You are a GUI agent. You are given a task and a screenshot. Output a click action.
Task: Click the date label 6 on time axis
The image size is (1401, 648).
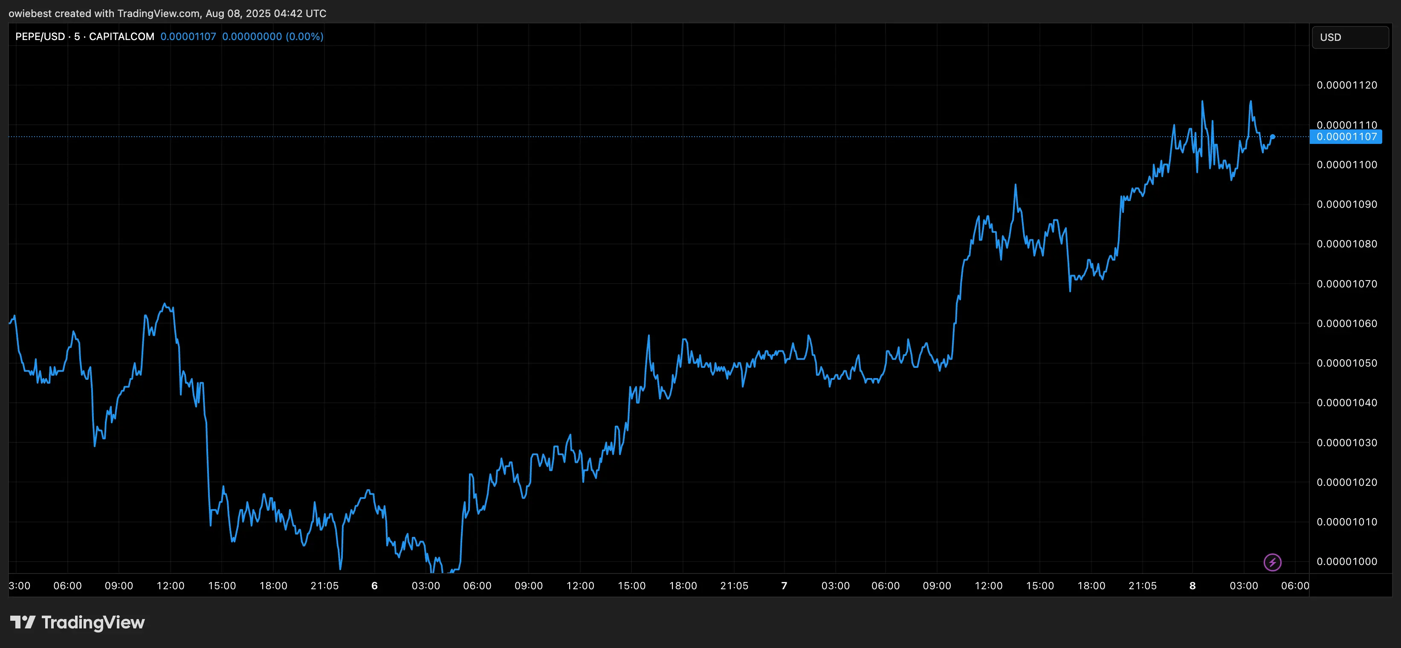(374, 585)
